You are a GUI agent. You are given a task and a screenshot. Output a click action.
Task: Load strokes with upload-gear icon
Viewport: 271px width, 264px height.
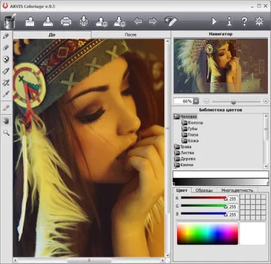tap(102, 22)
